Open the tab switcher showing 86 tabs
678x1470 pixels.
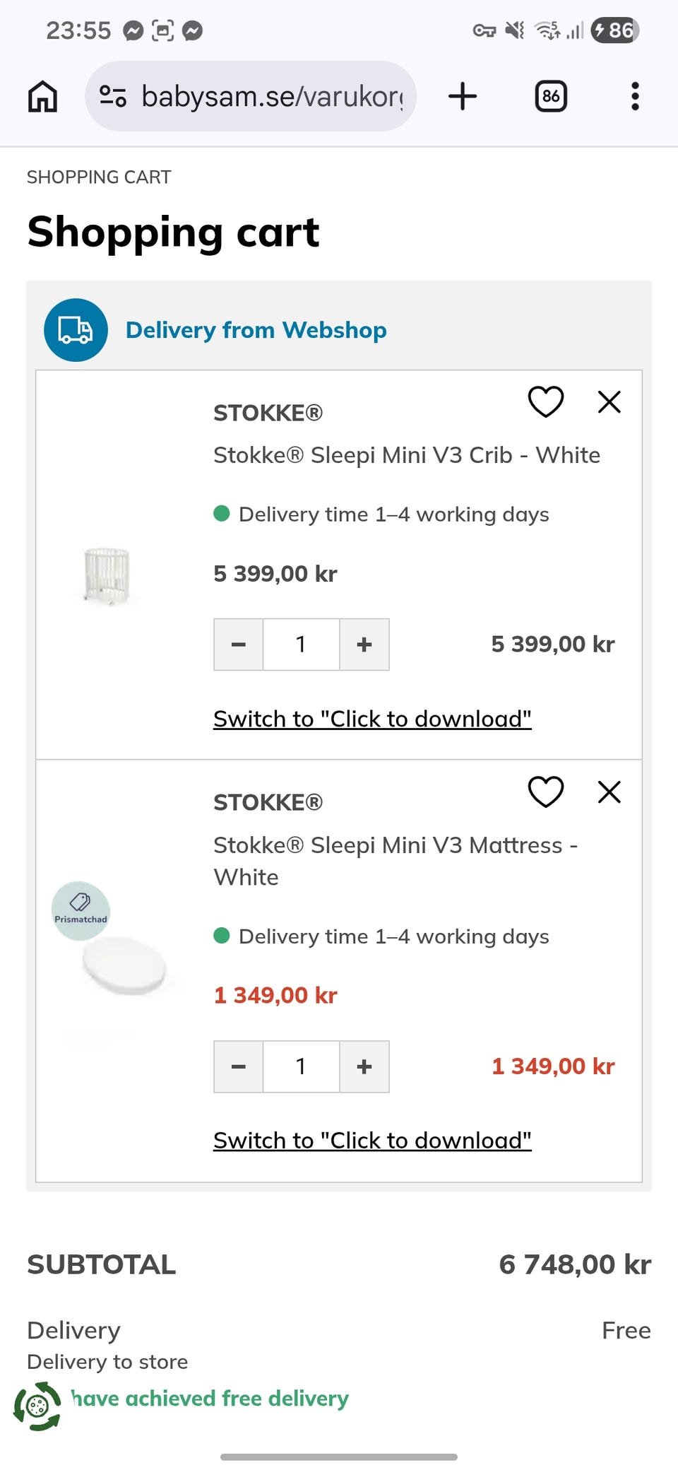click(x=551, y=96)
